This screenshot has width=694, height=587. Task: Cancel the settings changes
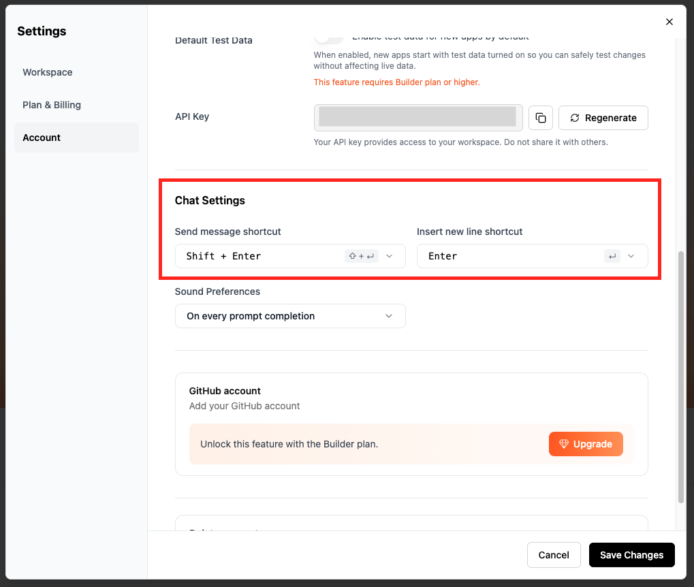click(553, 555)
